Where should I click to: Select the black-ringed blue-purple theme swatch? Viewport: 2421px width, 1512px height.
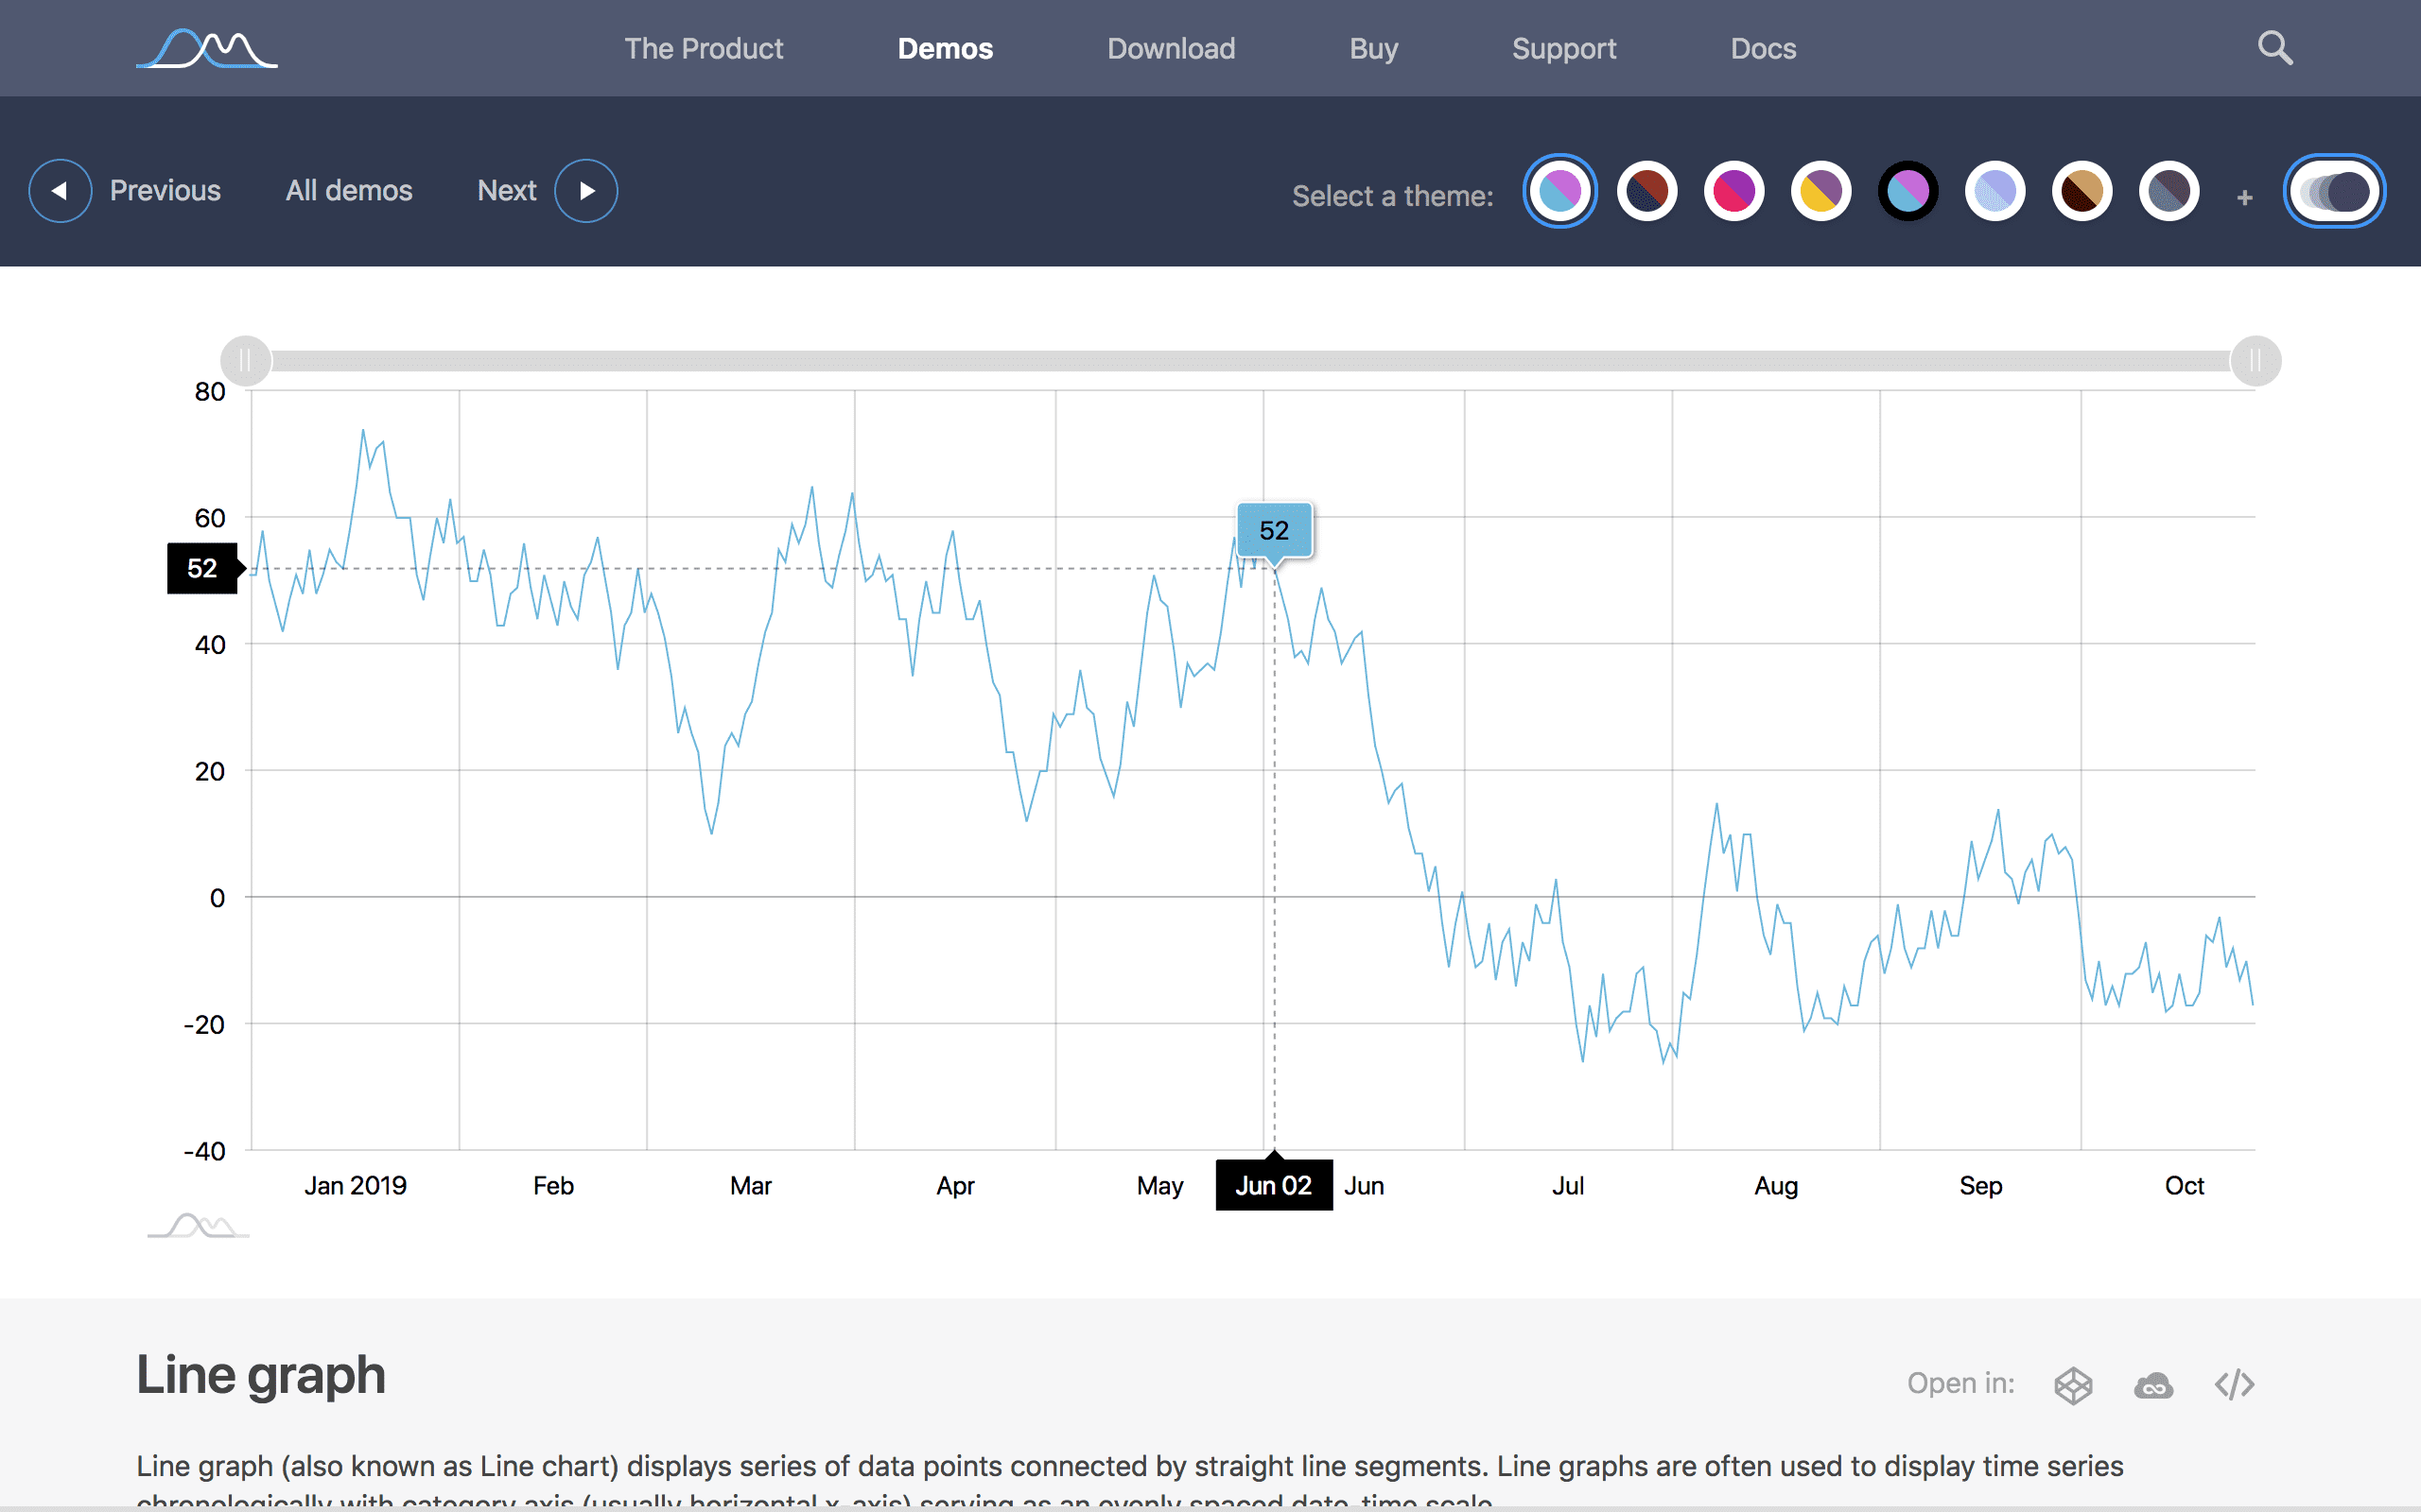point(1907,191)
